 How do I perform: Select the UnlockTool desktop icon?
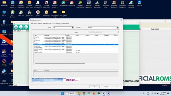click(46, 13)
